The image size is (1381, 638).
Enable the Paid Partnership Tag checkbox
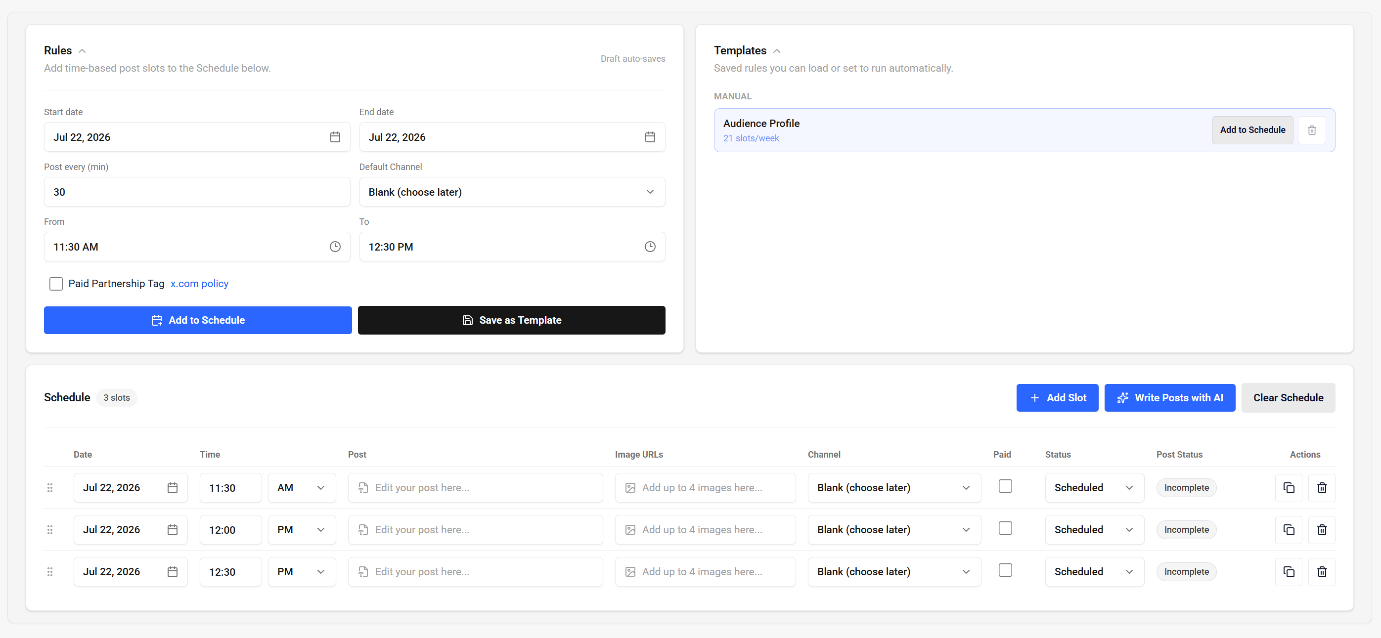coord(56,284)
